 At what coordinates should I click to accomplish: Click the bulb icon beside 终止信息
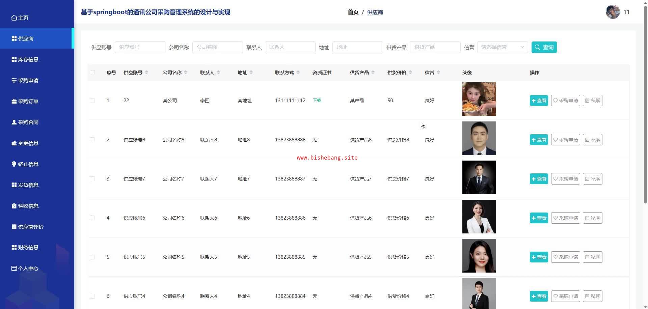point(14,164)
